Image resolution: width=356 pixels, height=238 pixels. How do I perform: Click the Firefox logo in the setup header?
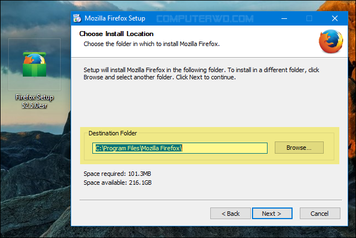point(331,41)
